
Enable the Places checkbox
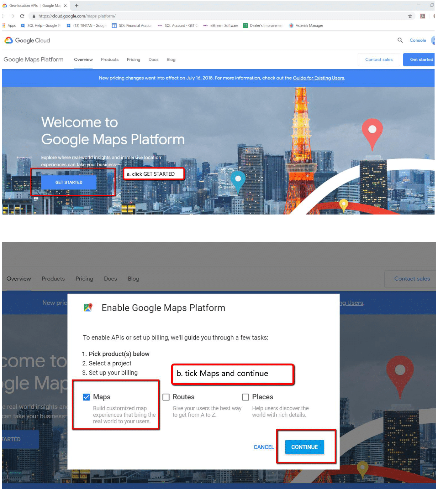tap(245, 397)
